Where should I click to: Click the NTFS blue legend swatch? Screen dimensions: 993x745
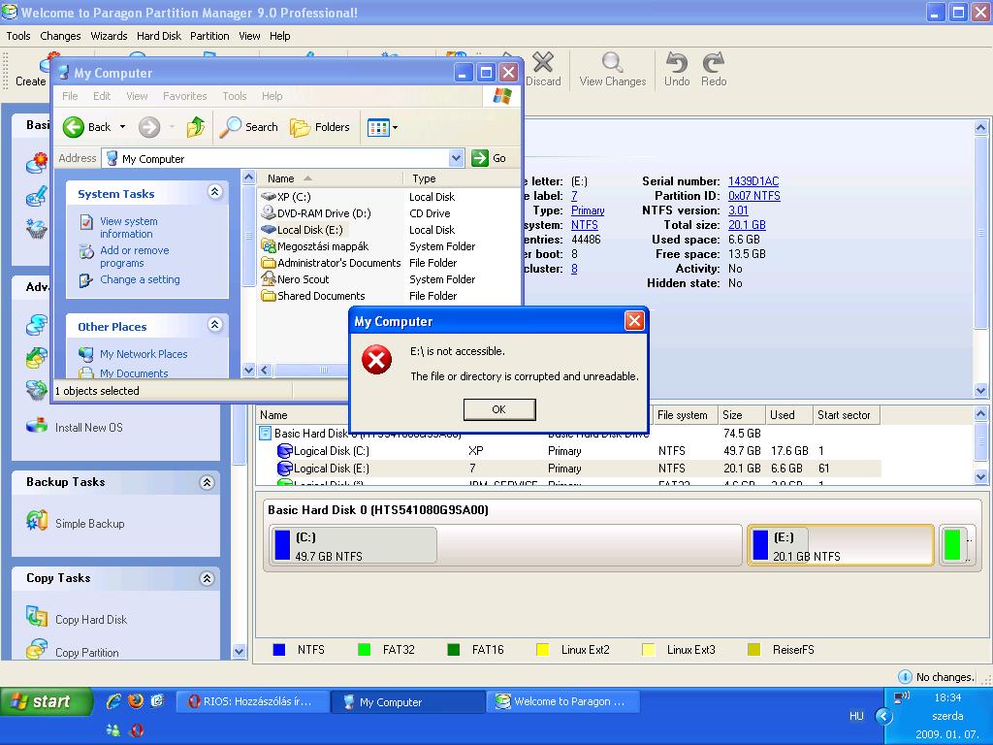[x=278, y=650]
